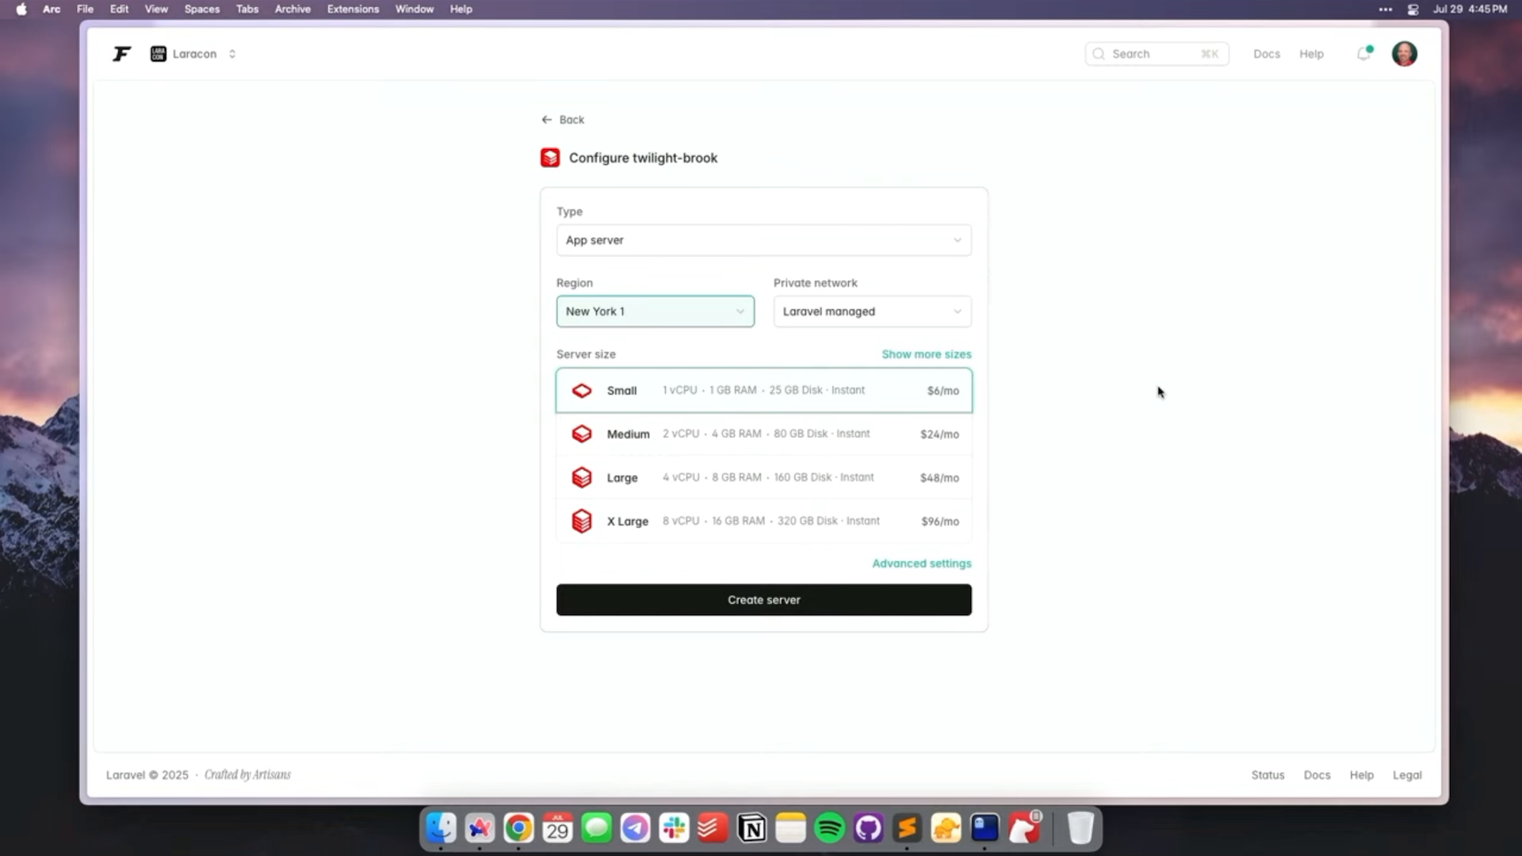Click the $6/mo price text
The image size is (1522, 856).
tap(943, 391)
